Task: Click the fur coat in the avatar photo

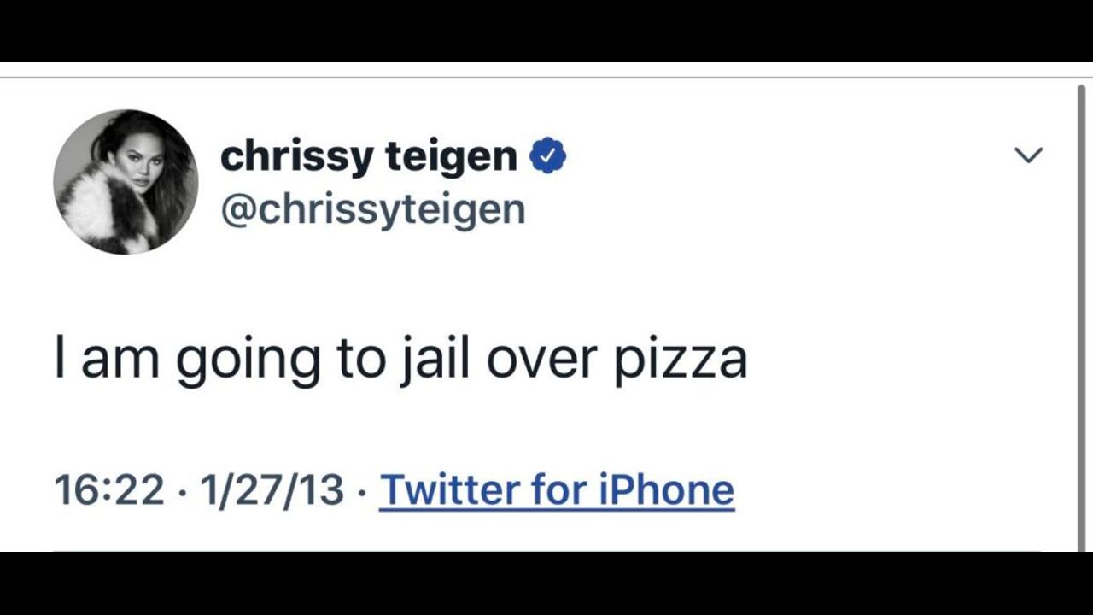Action: [96, 209]
